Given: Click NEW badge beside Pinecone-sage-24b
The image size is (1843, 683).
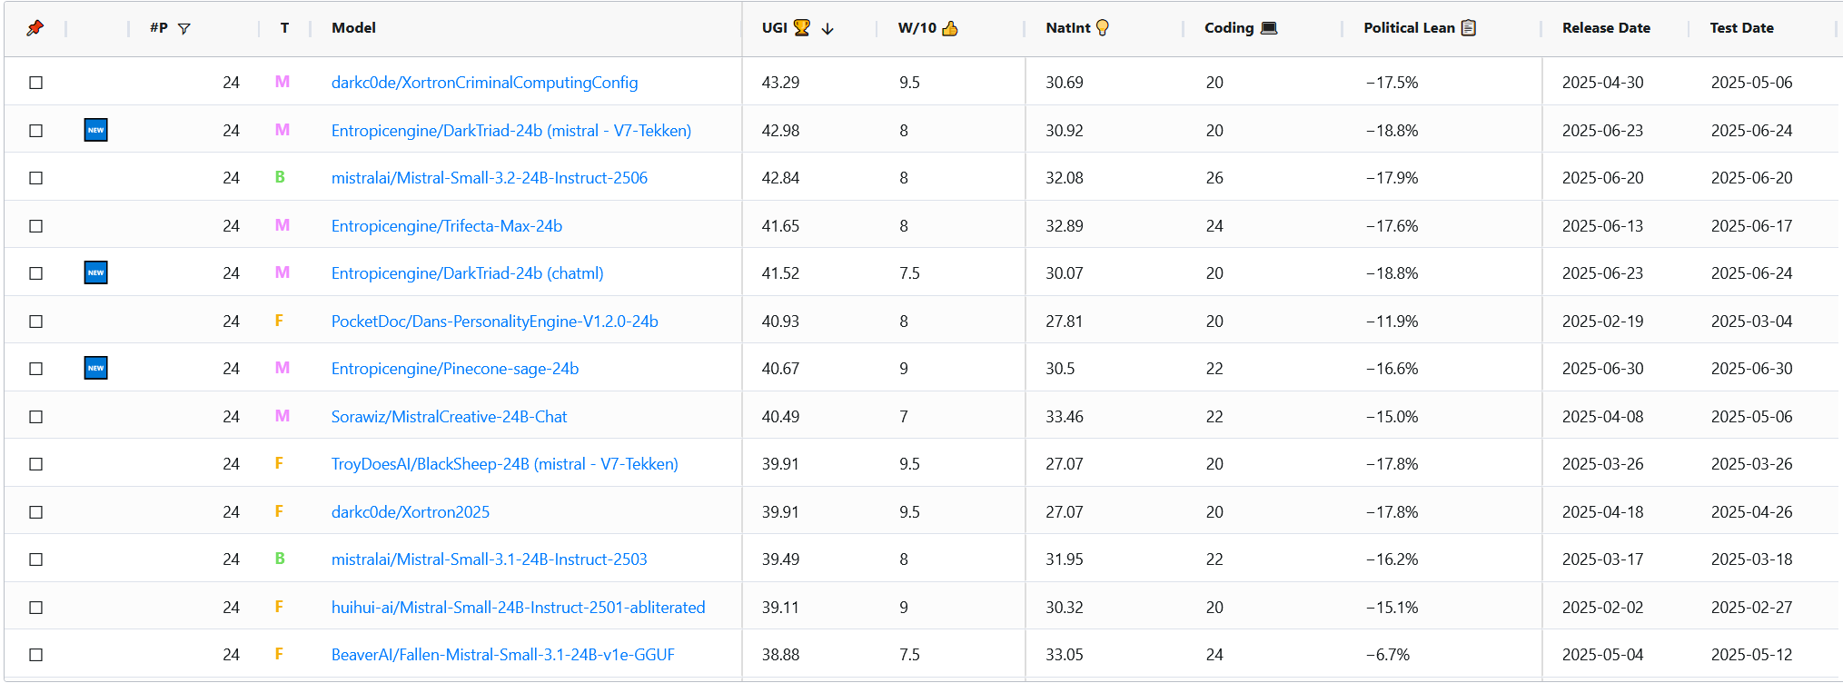Looking at the screenshot, I should coord(95,368).
